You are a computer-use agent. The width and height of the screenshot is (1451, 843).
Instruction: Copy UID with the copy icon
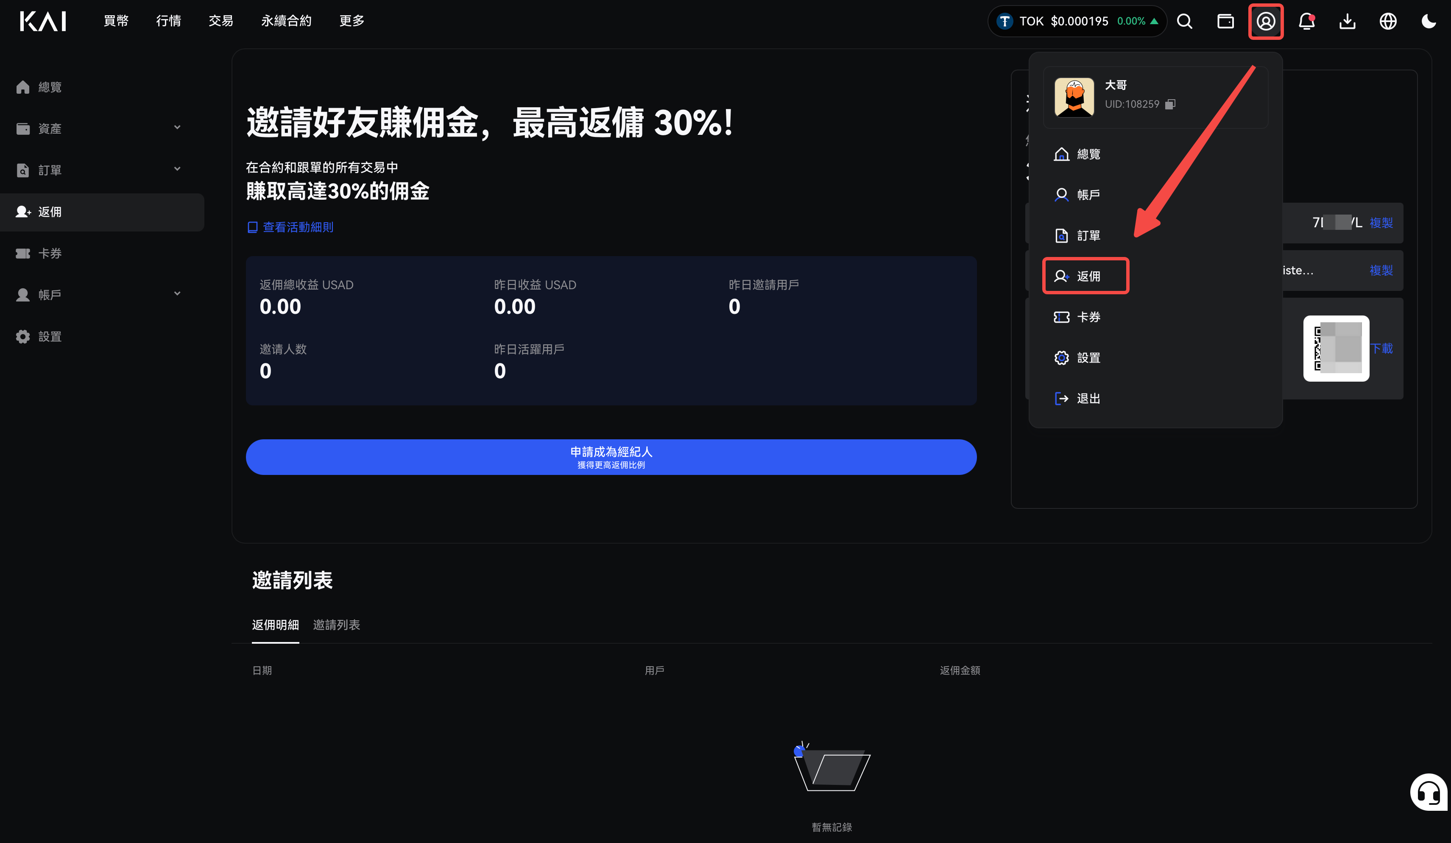click(x=1170, y=104)
